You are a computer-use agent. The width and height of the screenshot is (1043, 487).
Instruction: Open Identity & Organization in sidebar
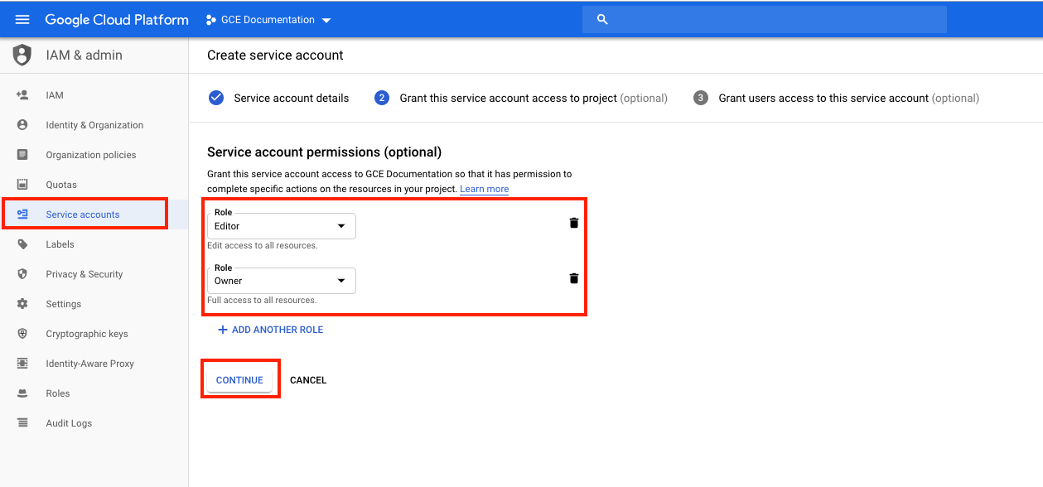coord(94,125)
